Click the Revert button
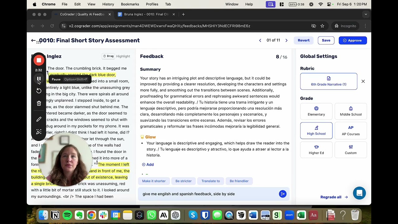398x224 pixels. [x=303, y=40]
